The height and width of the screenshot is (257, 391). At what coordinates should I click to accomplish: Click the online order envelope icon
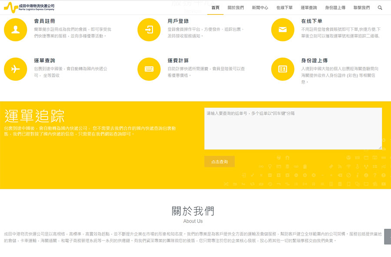[283, 30]
